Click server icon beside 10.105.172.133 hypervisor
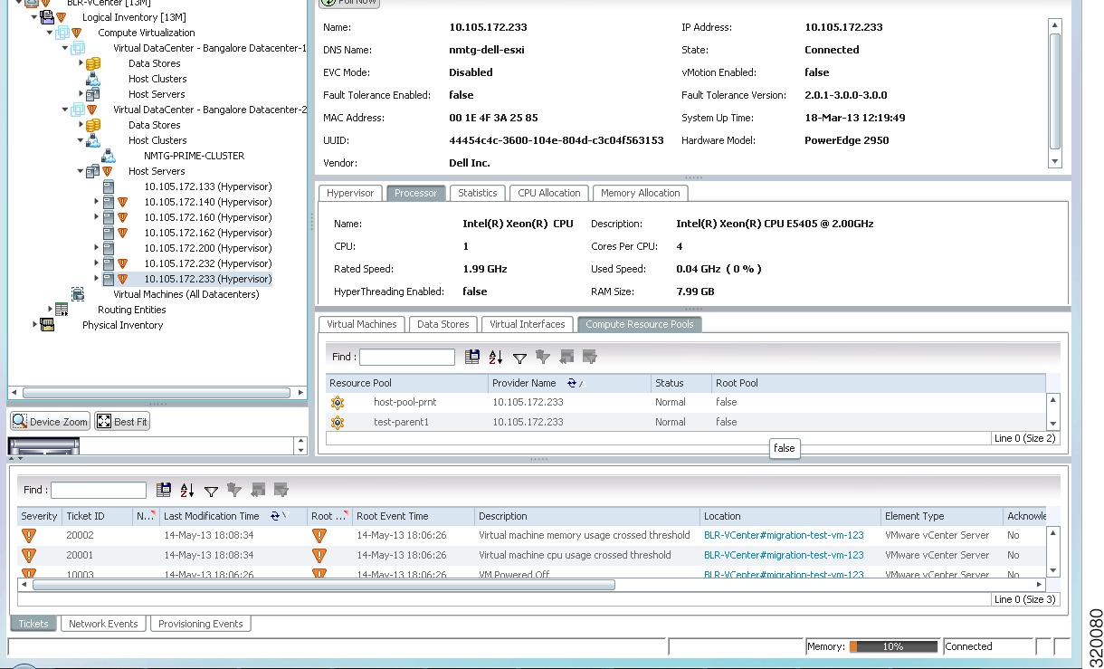This screenshot has width=1104, height=669. [109, 186]
